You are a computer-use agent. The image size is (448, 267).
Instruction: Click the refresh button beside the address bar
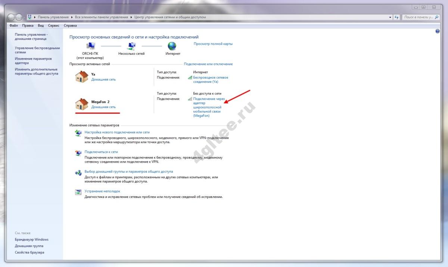(x=397, y=17)
